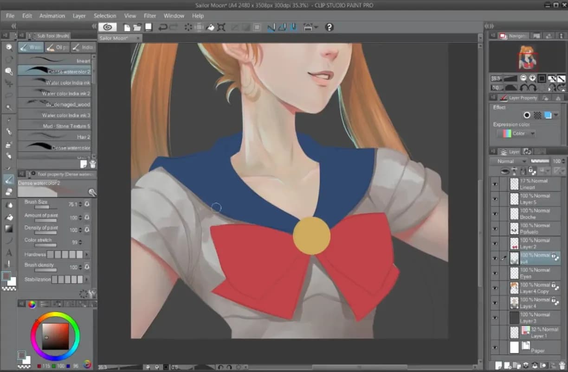Hide Layer 2 with its eye icon
568x372 pixels.
pyautogui.click(x=495, y=243)
